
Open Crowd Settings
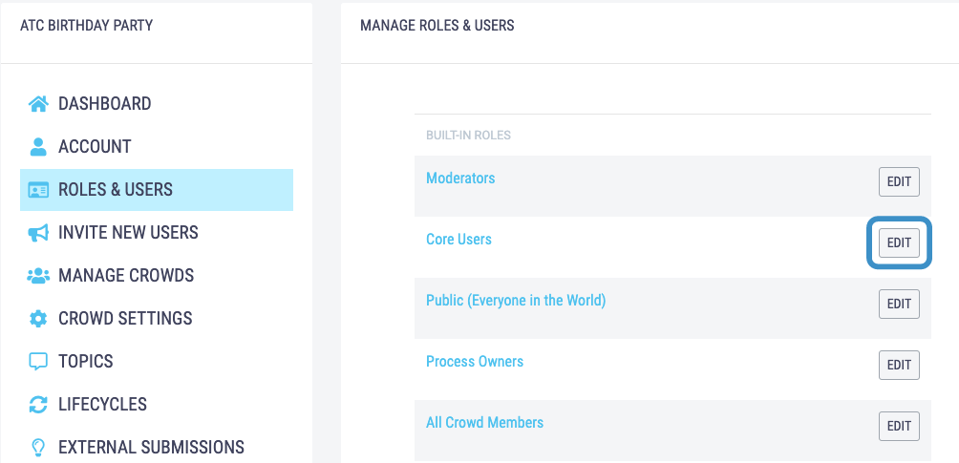coord(125,318)
